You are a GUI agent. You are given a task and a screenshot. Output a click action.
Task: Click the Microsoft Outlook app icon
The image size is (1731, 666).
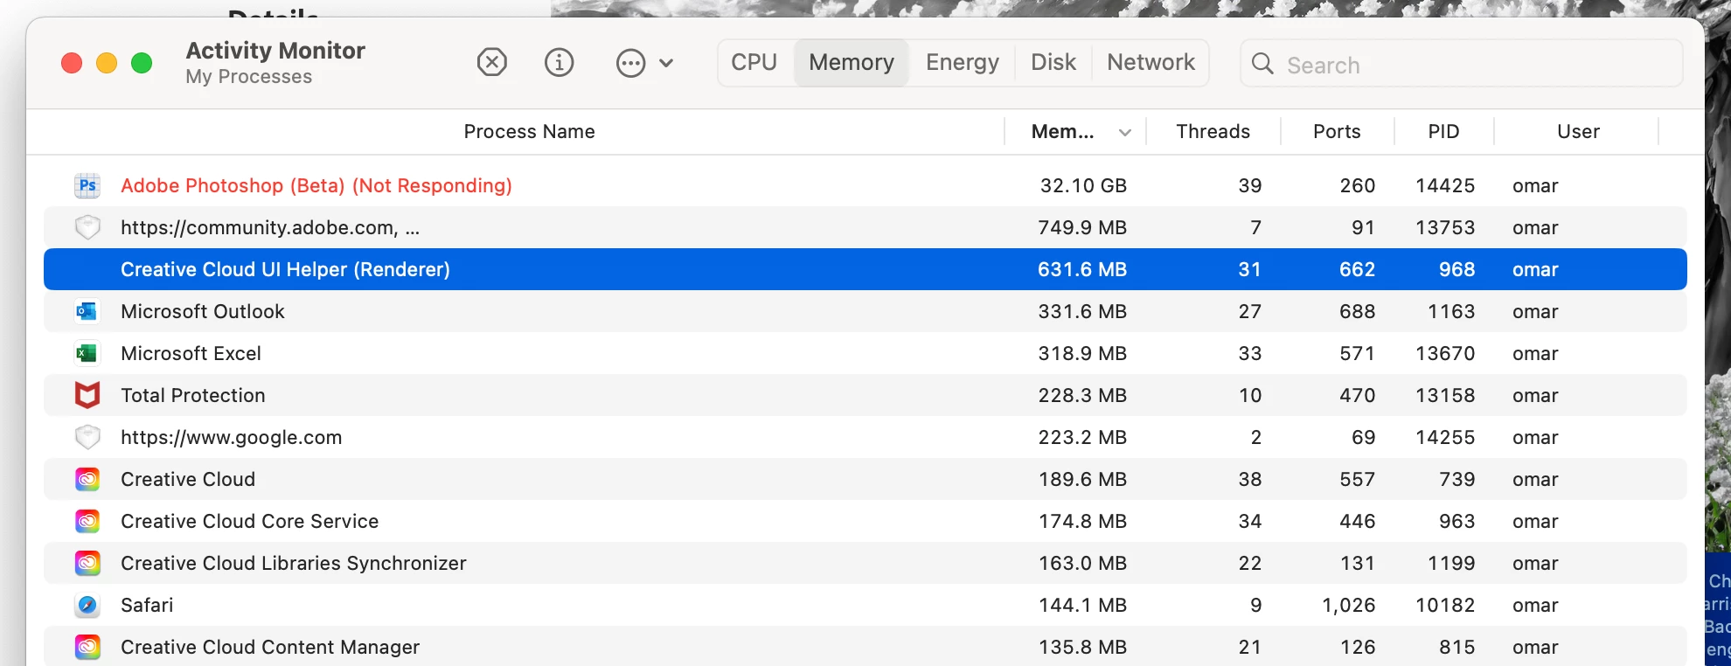[87, 311]
